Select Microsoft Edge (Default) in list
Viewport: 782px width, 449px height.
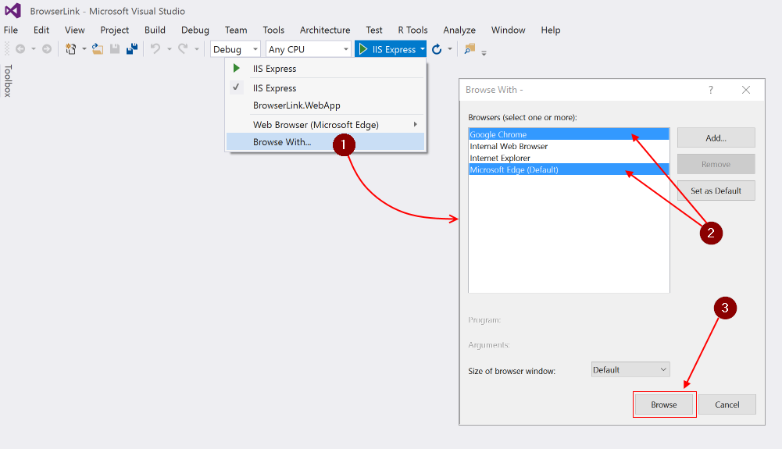tap(569, 169)
